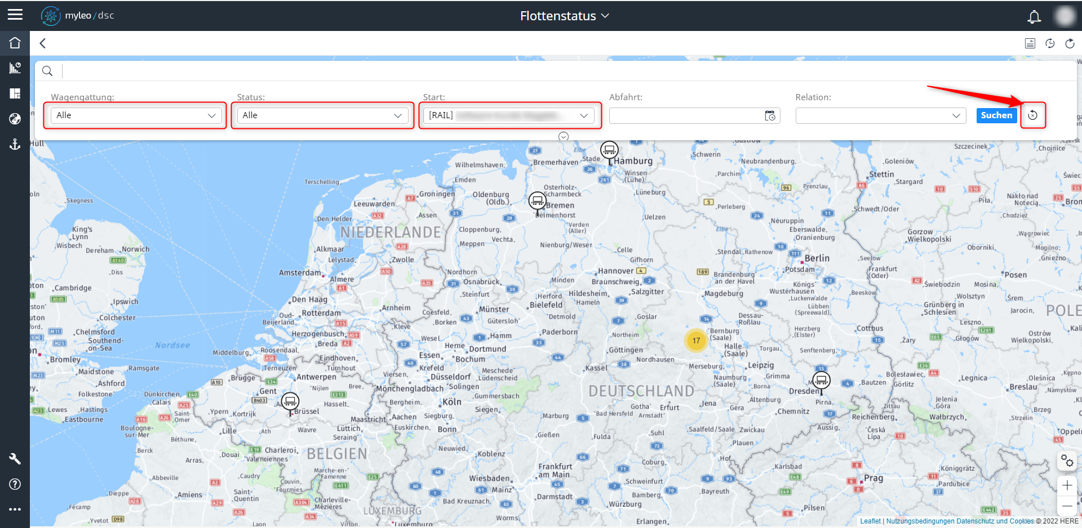Click the Prag label on the map

[x=873, y=478]
